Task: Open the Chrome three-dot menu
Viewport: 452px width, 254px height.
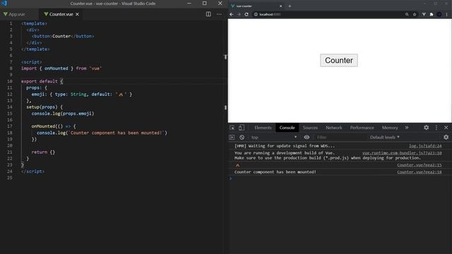Action: coord(447,14)
